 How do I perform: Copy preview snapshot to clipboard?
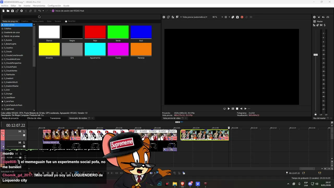coord(233,17)
